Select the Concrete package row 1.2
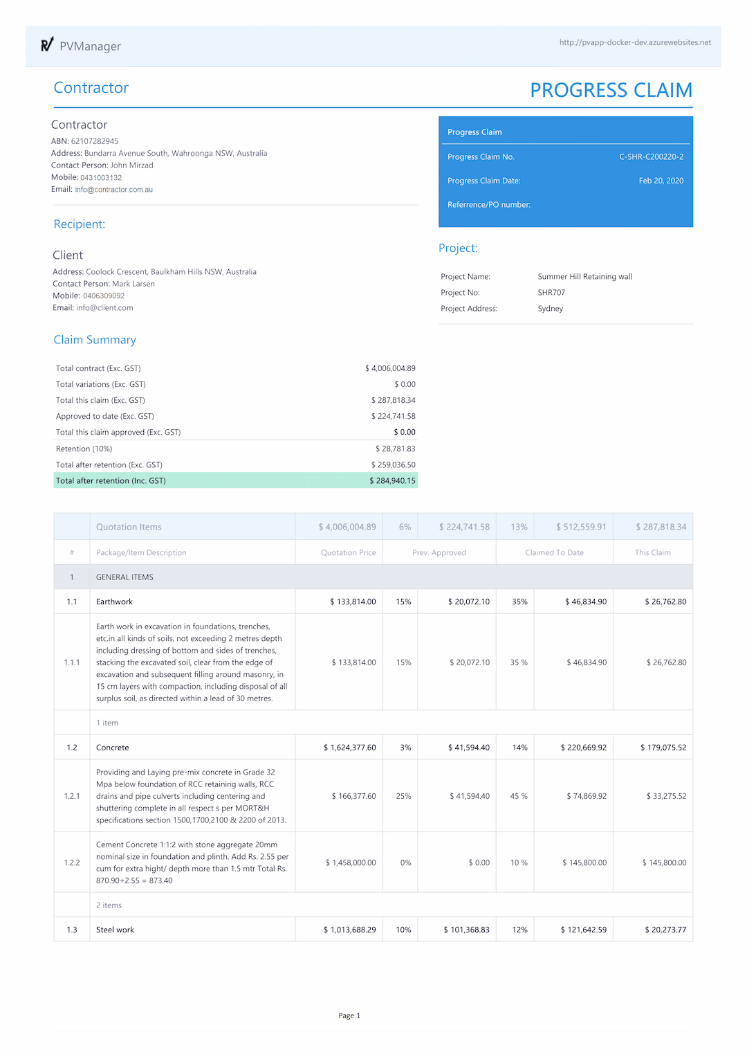The width and height of the screenshot is (747, 1057). (373, 748)
